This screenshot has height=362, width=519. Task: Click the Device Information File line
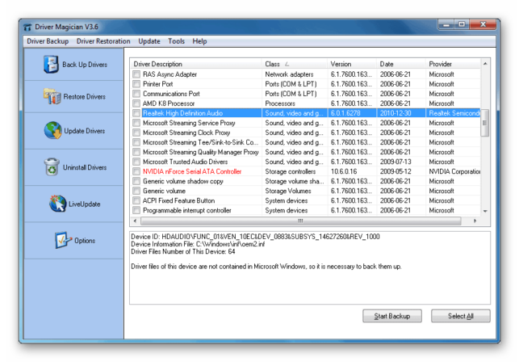pos(198,244)
